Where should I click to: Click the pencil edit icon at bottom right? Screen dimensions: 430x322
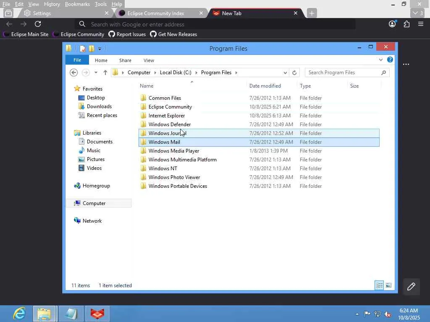pyautogui.click(x=411, y=287)
